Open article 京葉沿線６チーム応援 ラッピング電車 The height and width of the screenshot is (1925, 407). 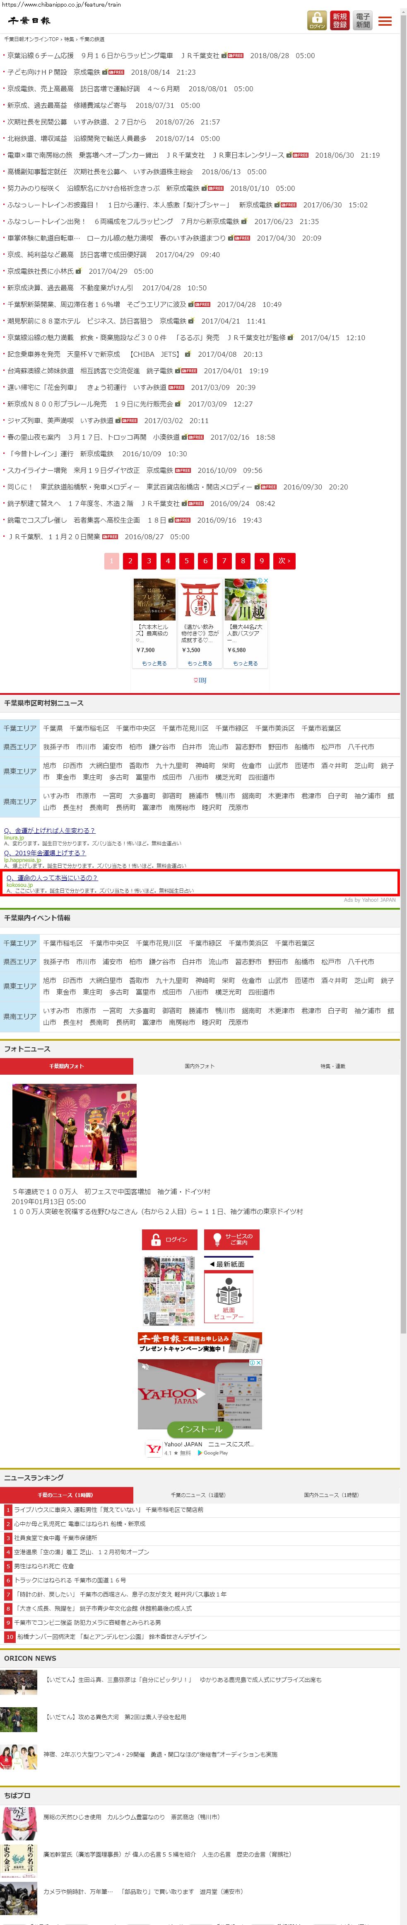click(113, 55)
